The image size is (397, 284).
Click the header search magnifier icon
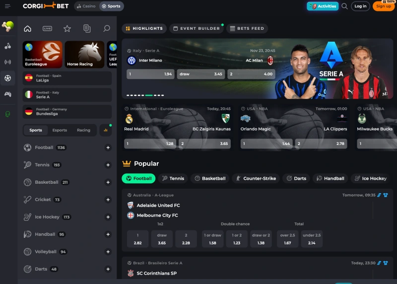pos(344,6)
